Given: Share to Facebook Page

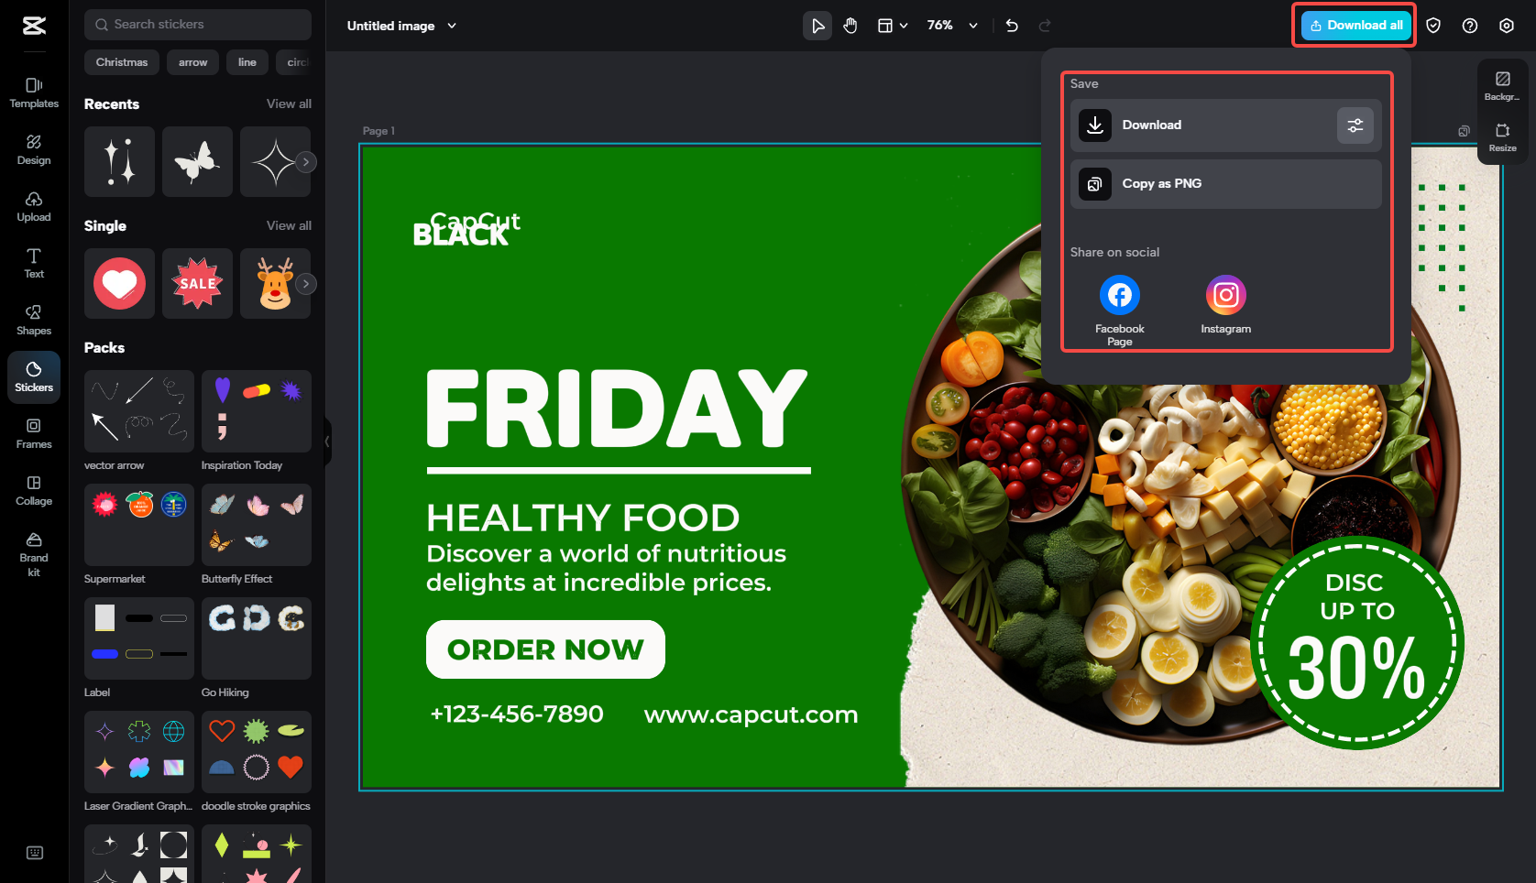Looking at the screenshot, I should tap(1120, 311).
